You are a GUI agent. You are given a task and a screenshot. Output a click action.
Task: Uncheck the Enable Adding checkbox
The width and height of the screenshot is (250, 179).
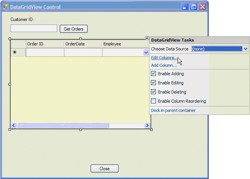tap(154, 74)
